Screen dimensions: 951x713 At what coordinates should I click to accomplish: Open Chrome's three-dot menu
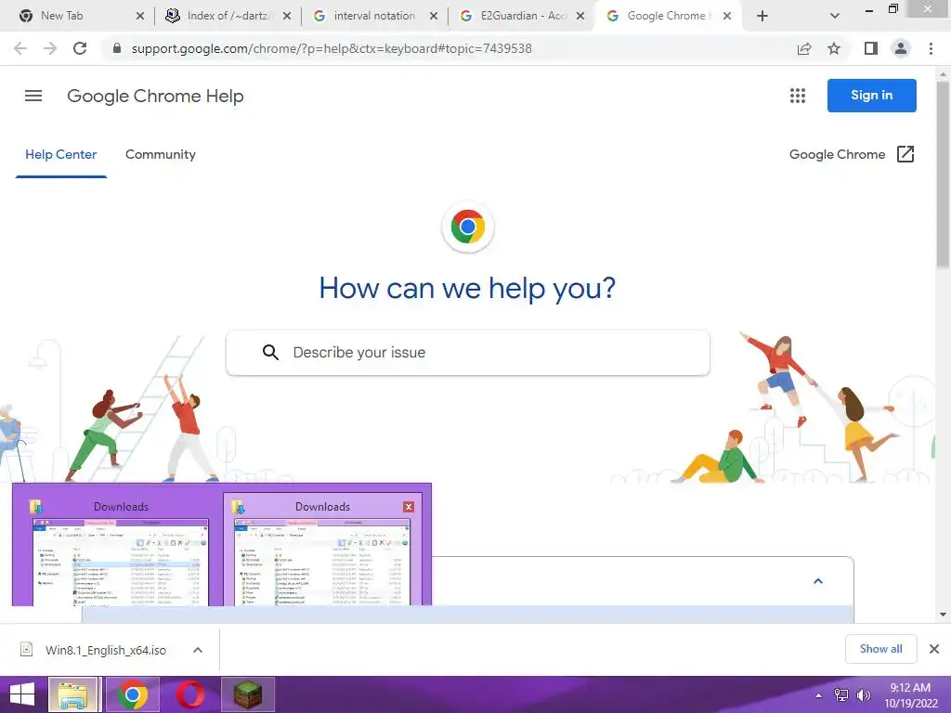(931, 48)
